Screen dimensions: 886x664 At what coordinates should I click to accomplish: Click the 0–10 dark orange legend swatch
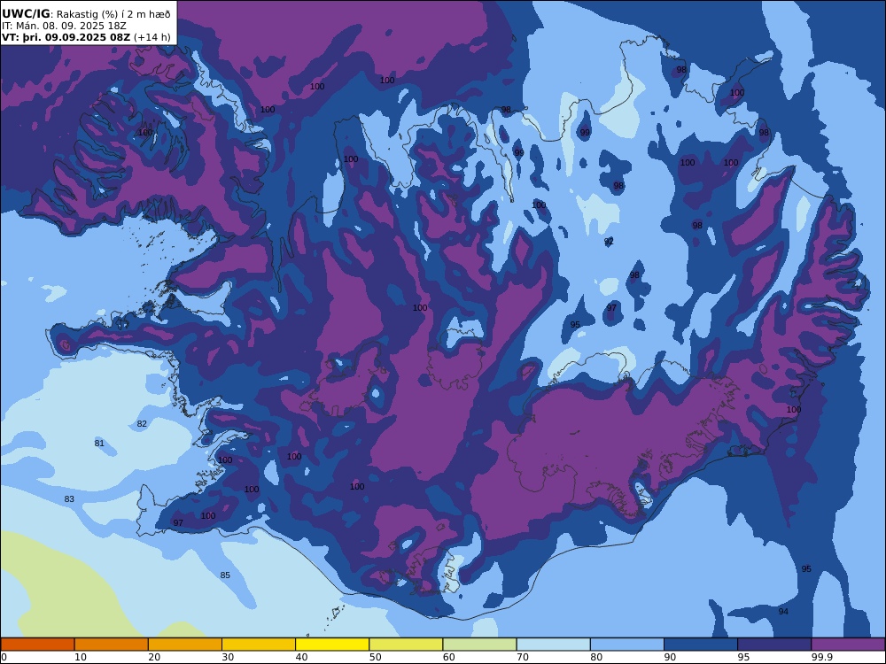point(37,645)
